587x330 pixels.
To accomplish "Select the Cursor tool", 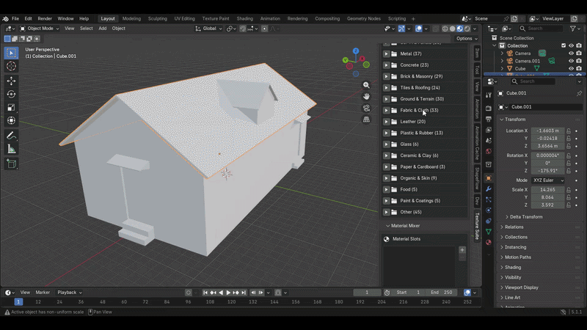I will coord(11,66).
